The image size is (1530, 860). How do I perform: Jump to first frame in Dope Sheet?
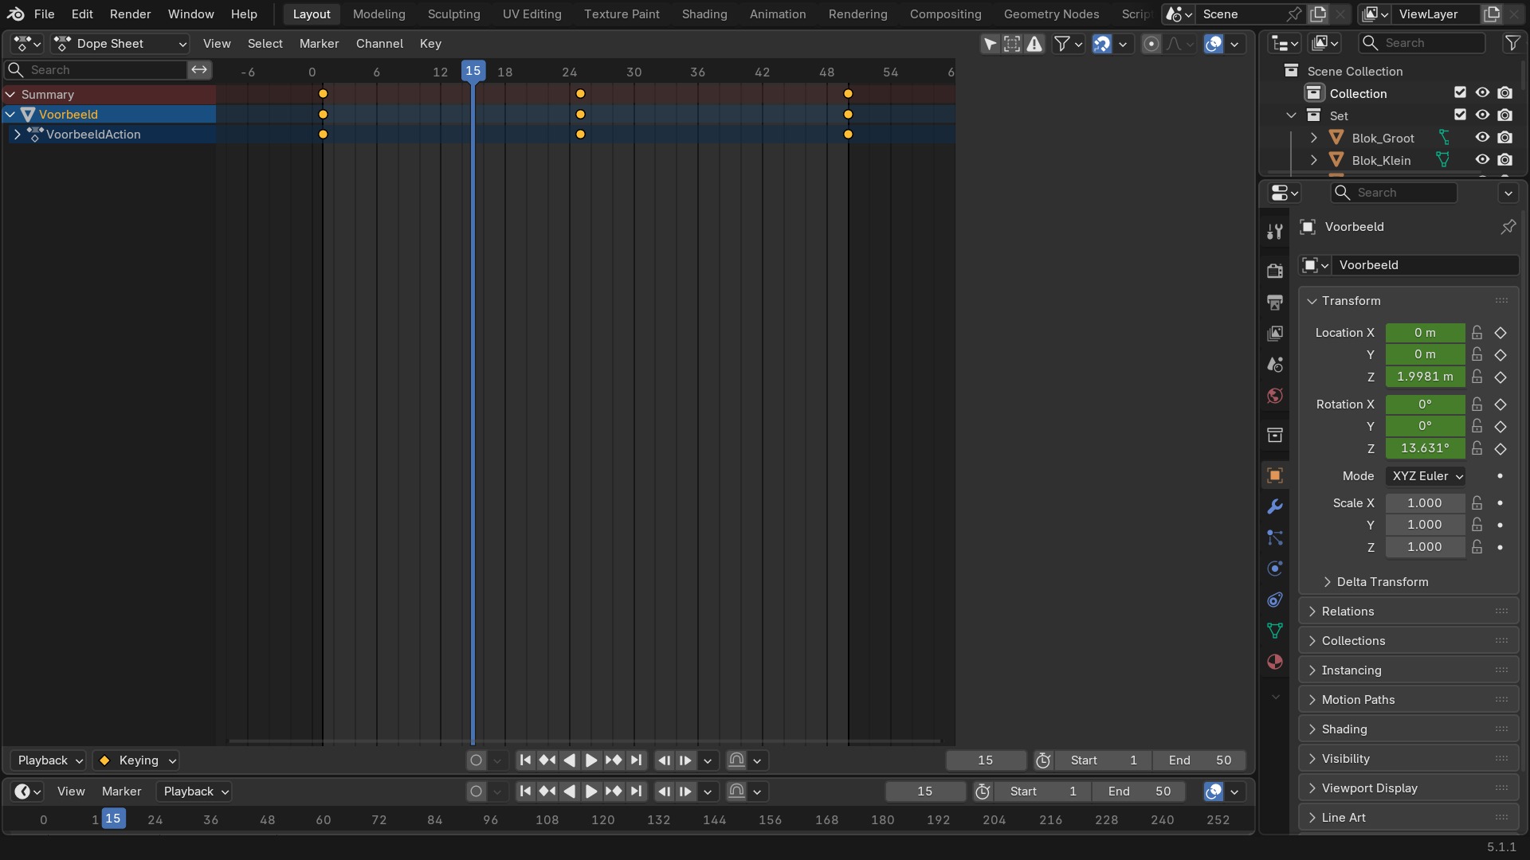(525, 760)
